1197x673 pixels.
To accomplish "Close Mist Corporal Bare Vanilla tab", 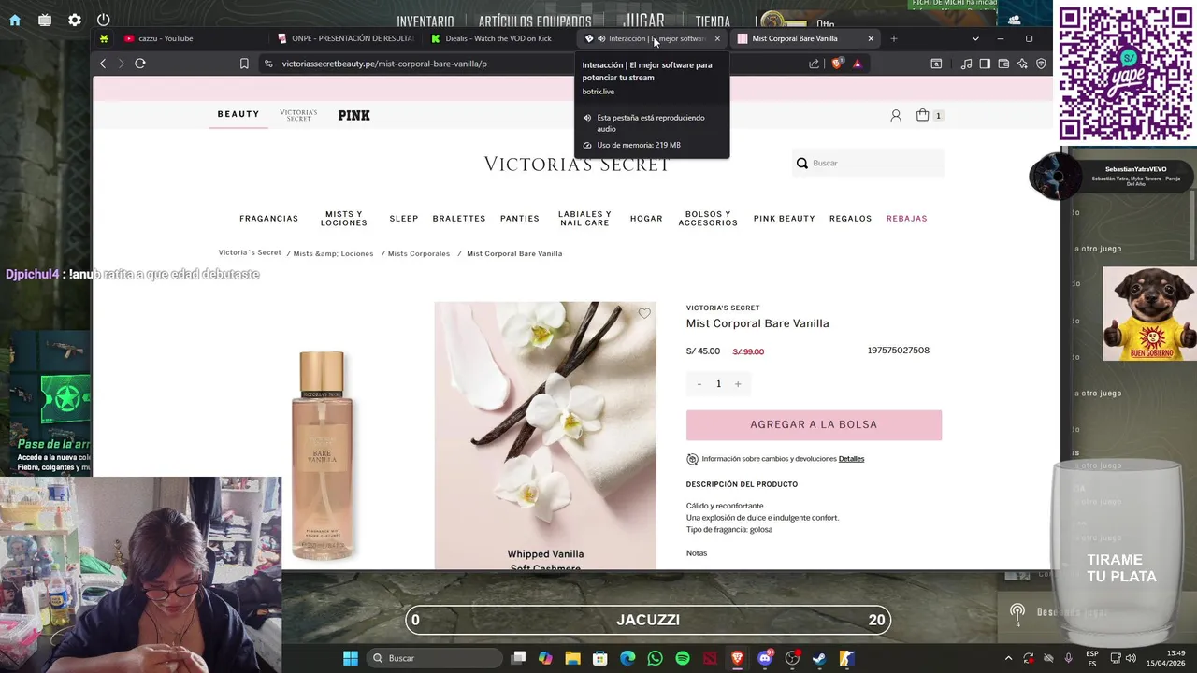I will pos(871,38).
